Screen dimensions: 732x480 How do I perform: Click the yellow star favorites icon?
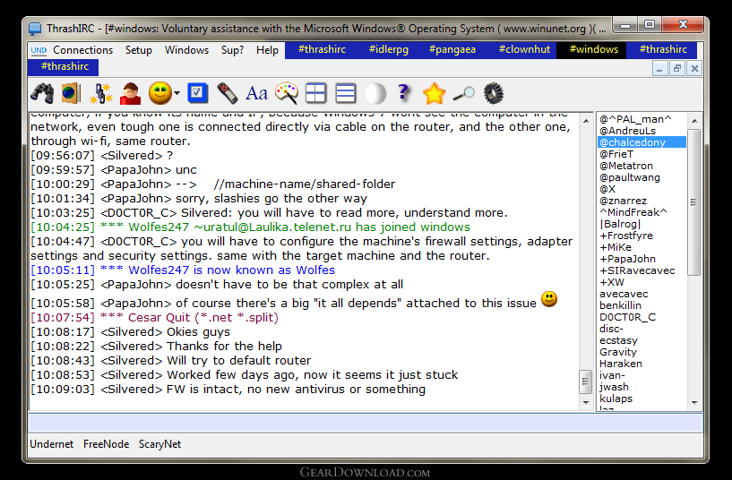pyautogui.click(x=435, y=93)
